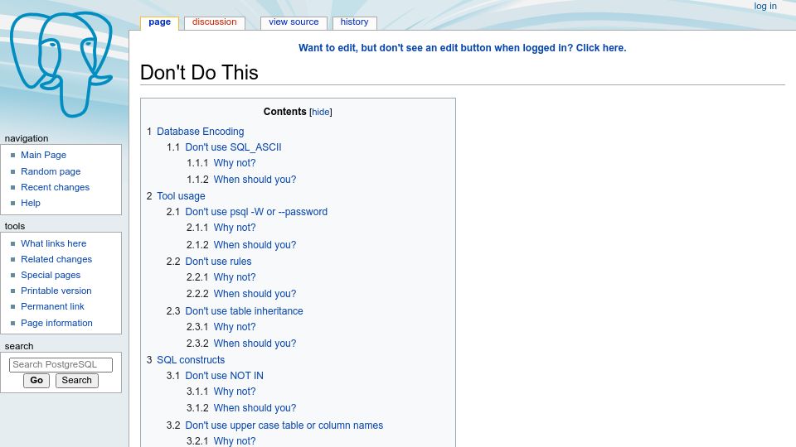Screen dimensions: 796x447
Task: Open Recent changes link
Action: pyautogui.click(x=55, y=187)
